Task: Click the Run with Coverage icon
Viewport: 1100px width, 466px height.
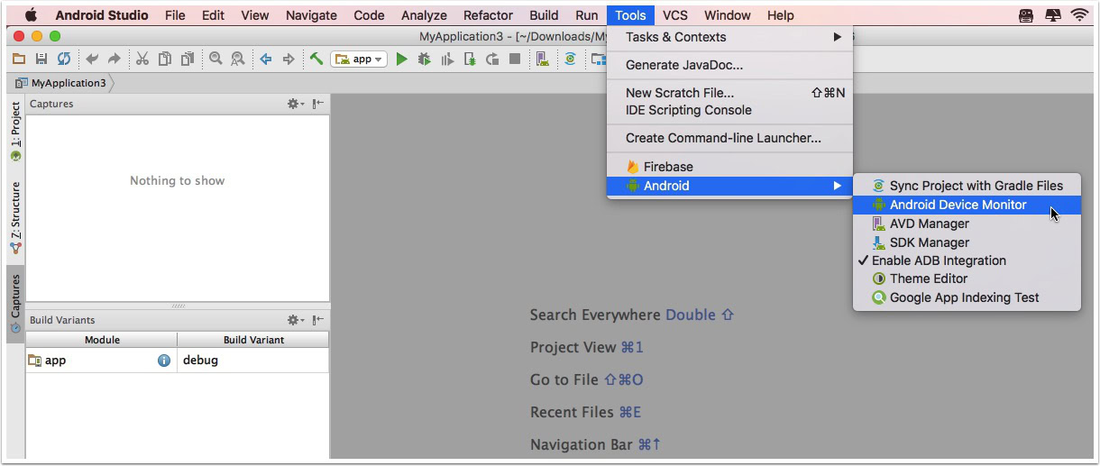Action: click(447, 59)
